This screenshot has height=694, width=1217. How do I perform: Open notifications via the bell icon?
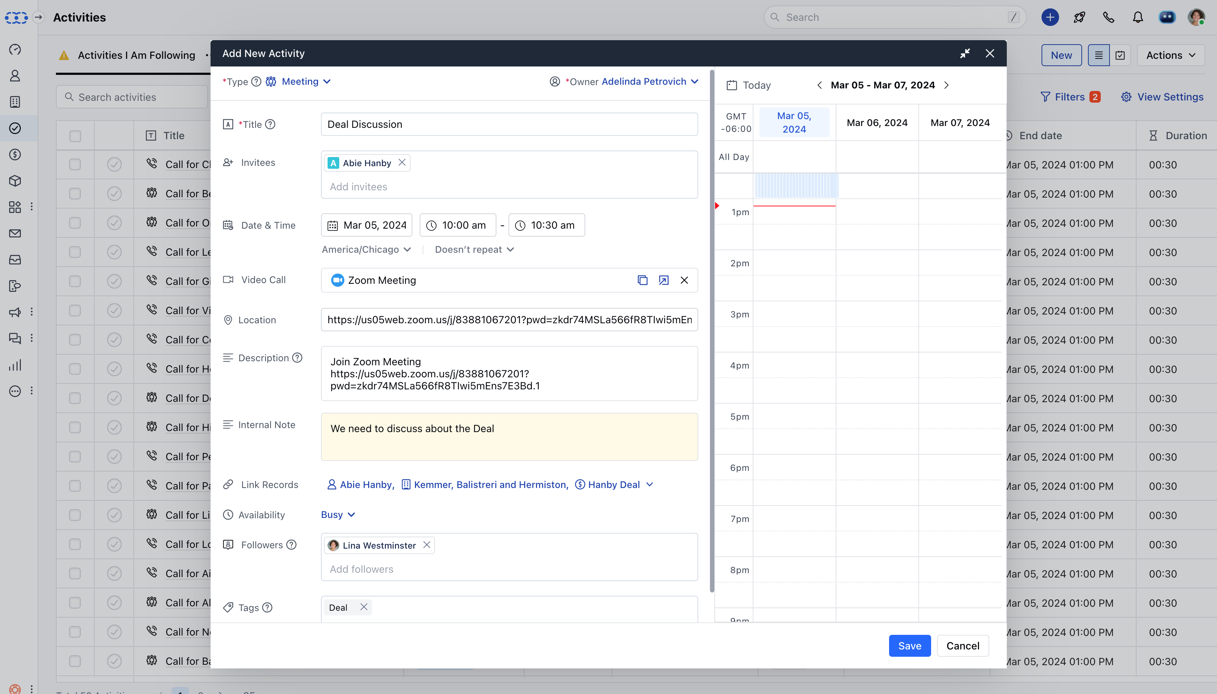(1137, 17)
